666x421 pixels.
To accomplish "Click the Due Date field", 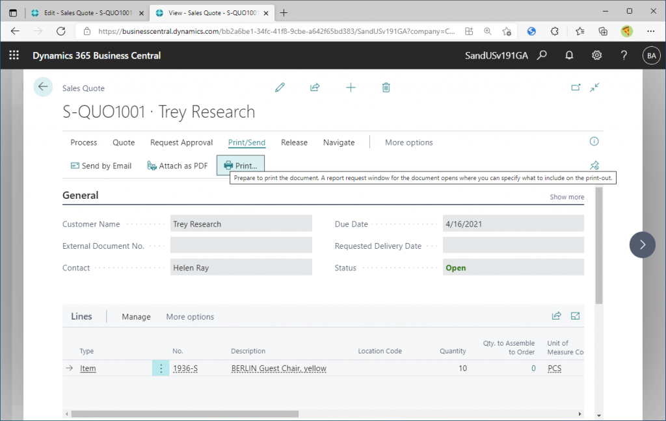I will [x=513, y=223].
